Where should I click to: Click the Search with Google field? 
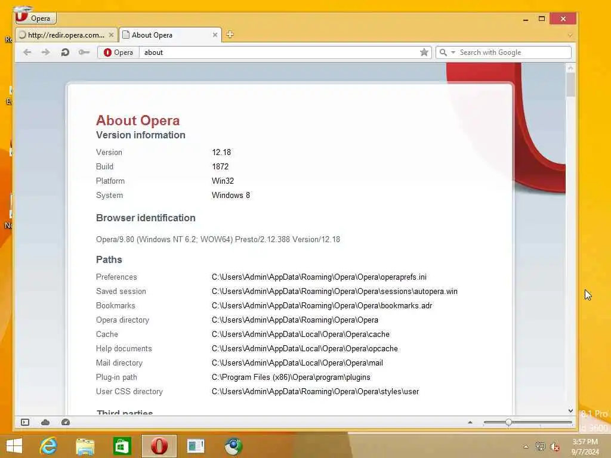tap(514, 52)
